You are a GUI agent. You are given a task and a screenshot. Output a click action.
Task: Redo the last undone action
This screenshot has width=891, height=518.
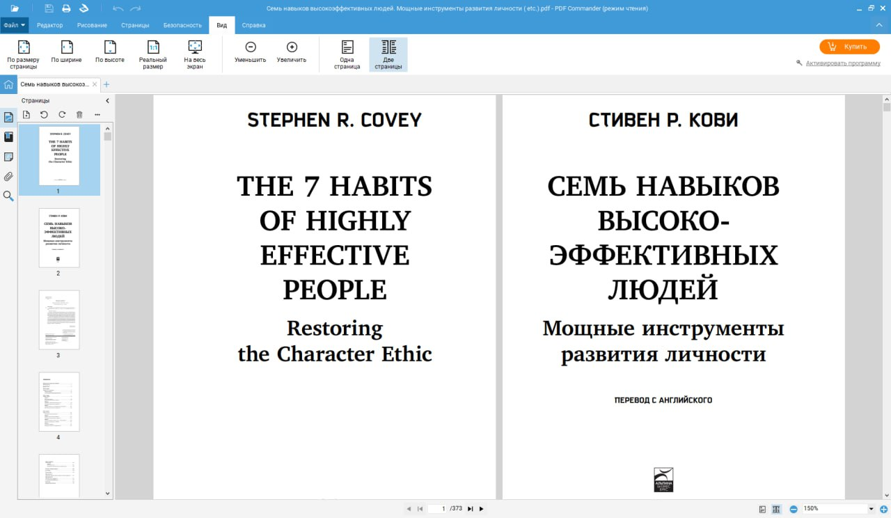(x=135, y=8)
